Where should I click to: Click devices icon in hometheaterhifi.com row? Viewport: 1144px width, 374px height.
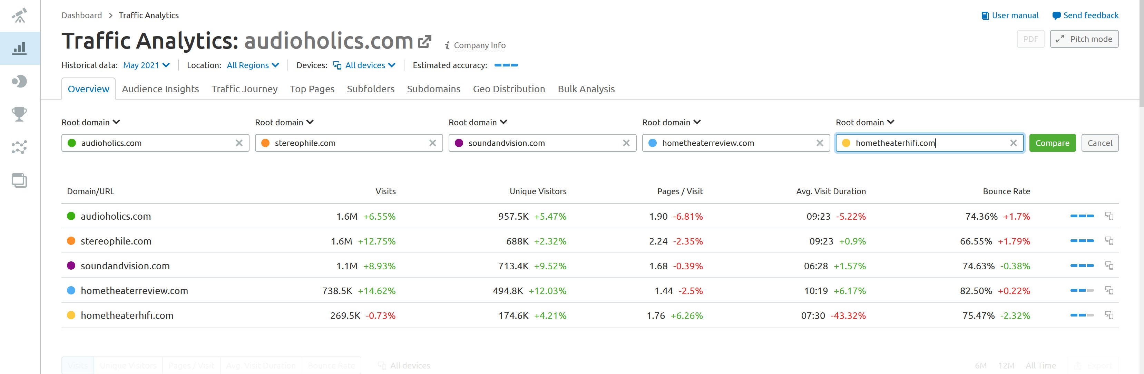1109,315
